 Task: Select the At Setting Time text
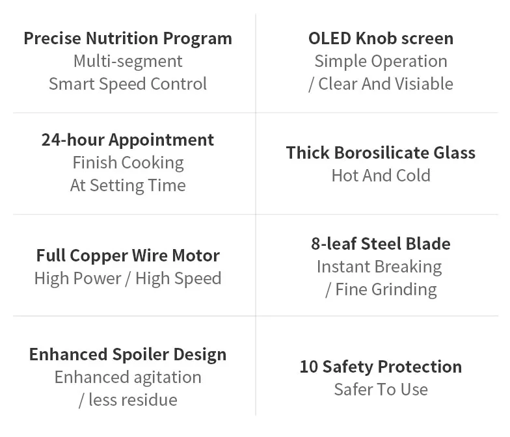(x=127, y=186)
